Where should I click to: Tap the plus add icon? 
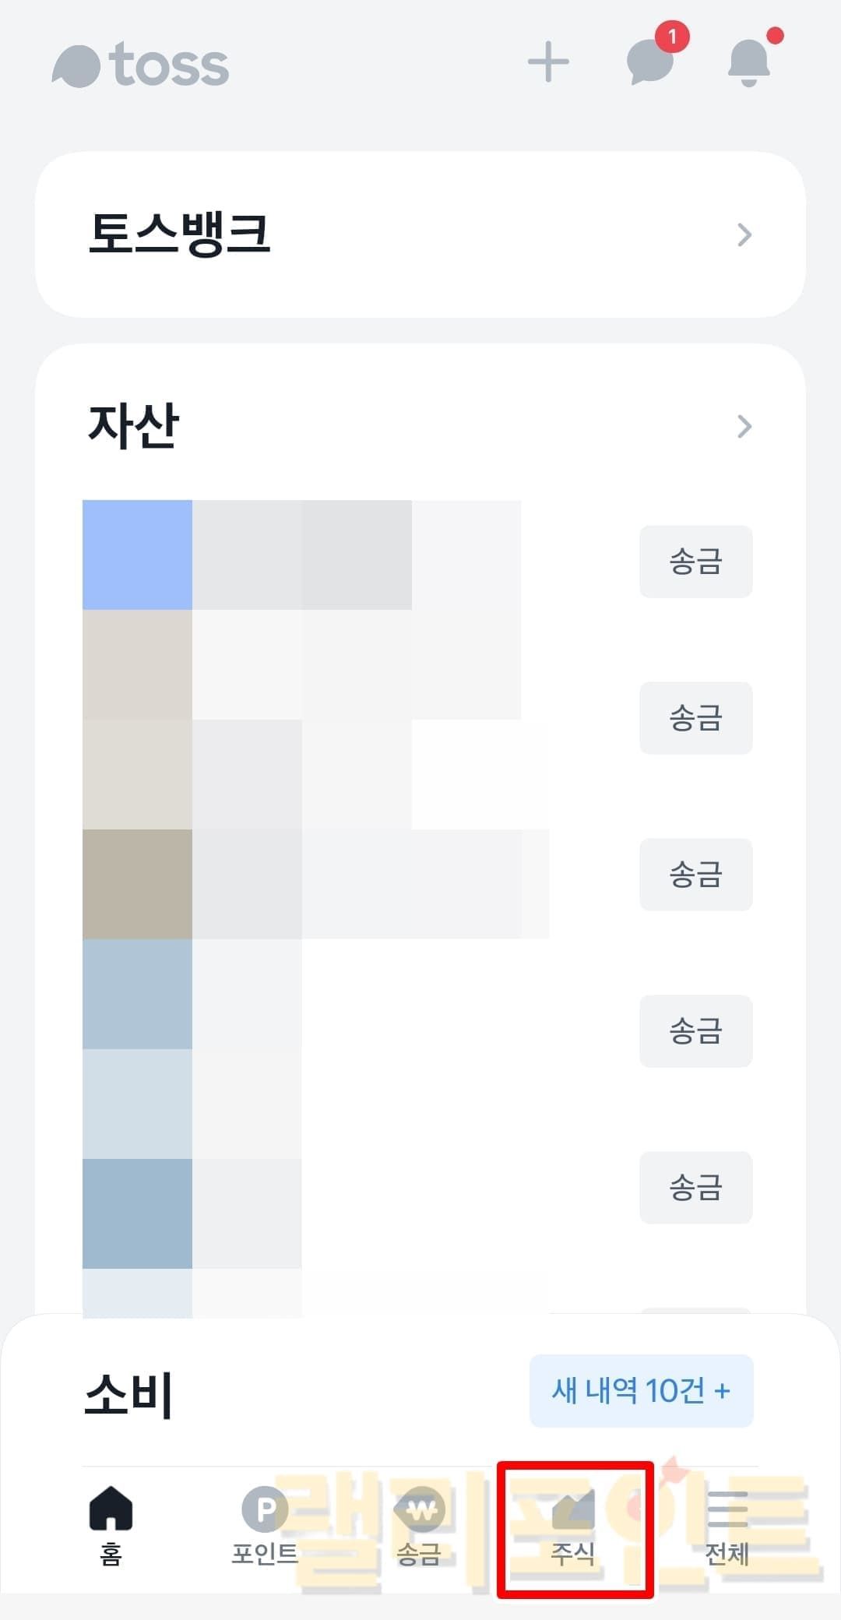548,62
